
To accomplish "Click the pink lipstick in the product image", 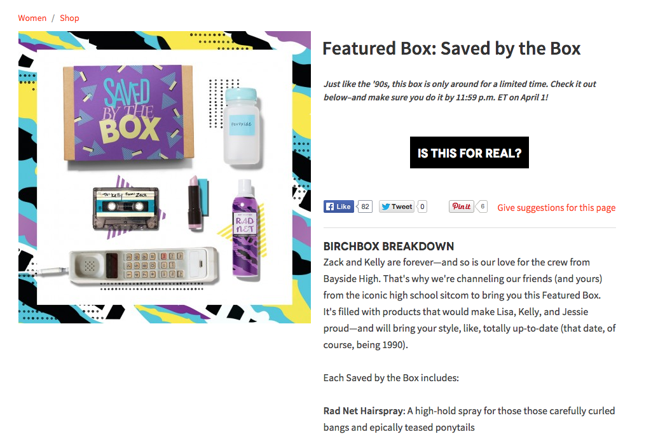I will (195, 203).
